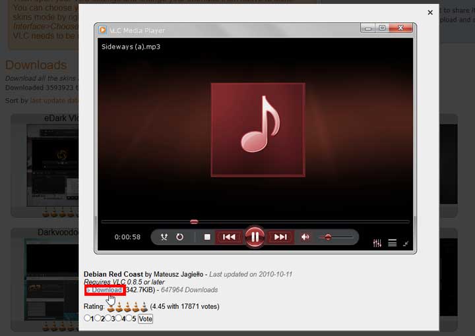The width and height of the screenshot is (475, 336).
Task: Mute audio with the speaker icon
Action: tap(305, 237)
